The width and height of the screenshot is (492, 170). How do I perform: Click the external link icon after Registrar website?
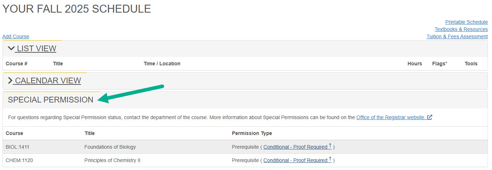[430, 117]
